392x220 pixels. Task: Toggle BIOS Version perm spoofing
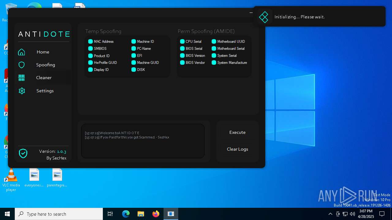click(182, 55)
